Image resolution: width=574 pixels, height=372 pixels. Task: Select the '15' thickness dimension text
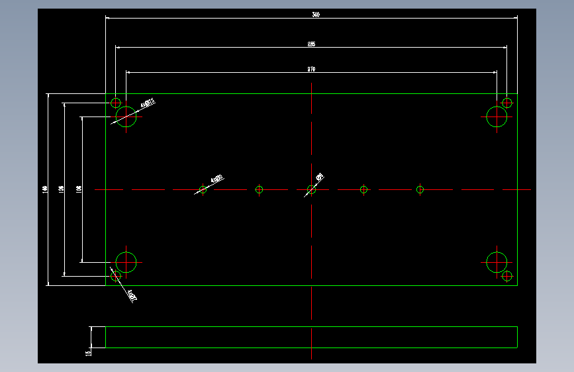point(88,353)
